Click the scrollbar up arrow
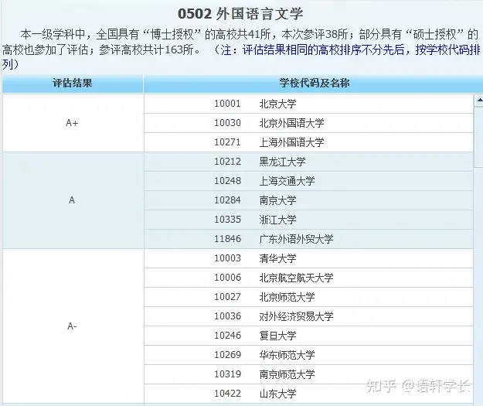 478,101
